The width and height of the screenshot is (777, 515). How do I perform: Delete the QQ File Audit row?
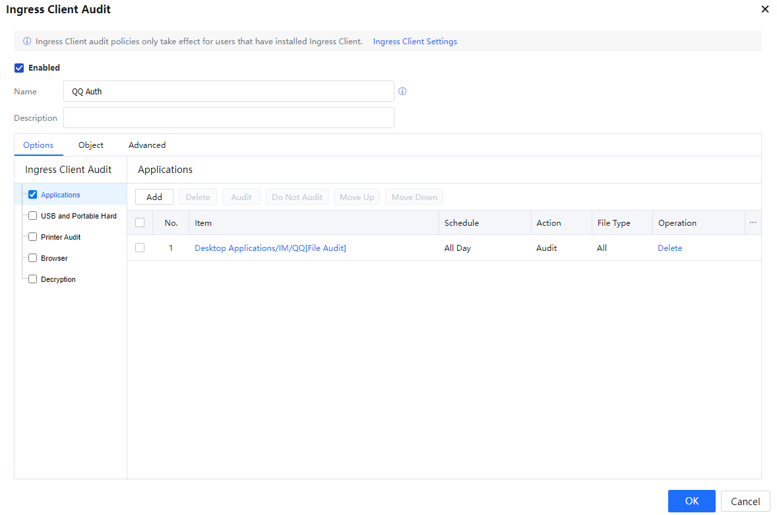pos(669,248)
